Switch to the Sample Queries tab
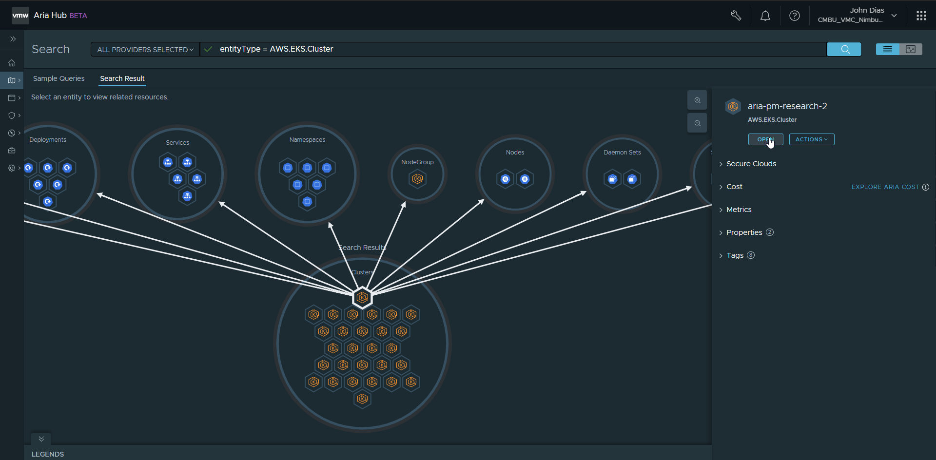This screenshot has height=460, width=936. click(58, 78)
